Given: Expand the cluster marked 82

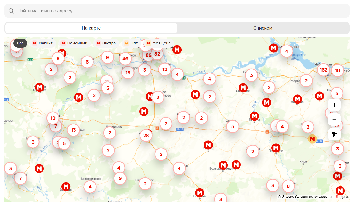Looking at the screenshot, I should point(157,54).
